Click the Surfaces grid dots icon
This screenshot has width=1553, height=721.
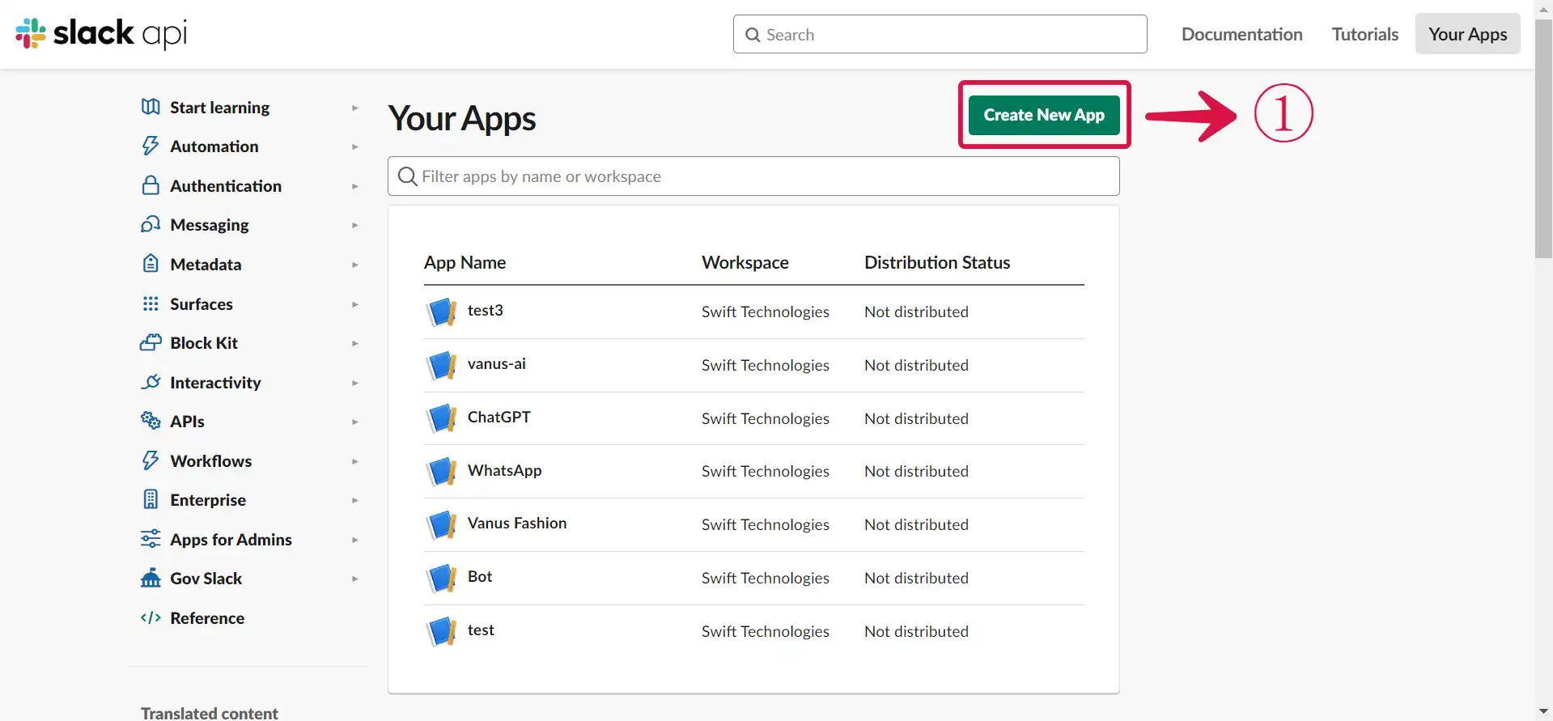[x=151, y=303]
